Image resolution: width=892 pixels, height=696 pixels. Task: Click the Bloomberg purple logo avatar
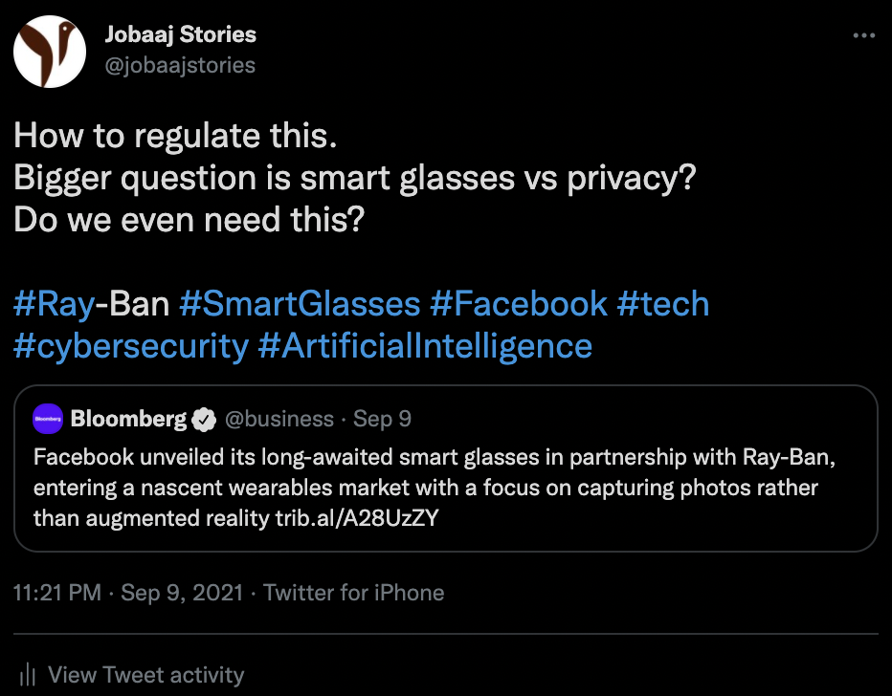click(x=47, y=419)
